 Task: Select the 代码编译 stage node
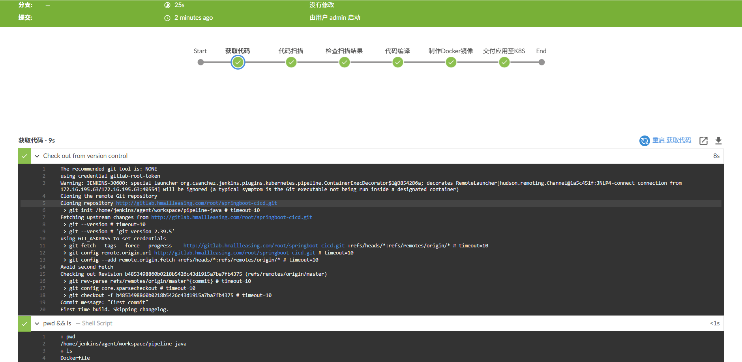point(397,62)
